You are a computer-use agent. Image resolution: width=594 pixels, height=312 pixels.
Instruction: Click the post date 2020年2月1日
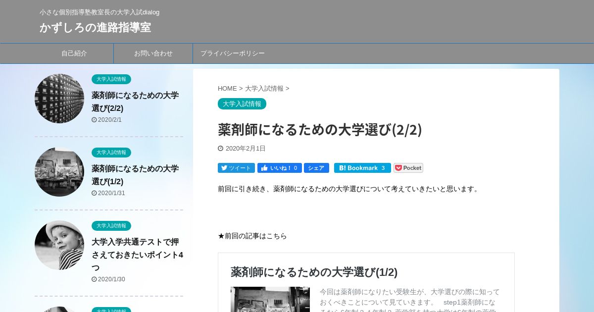tap(246, 149)
